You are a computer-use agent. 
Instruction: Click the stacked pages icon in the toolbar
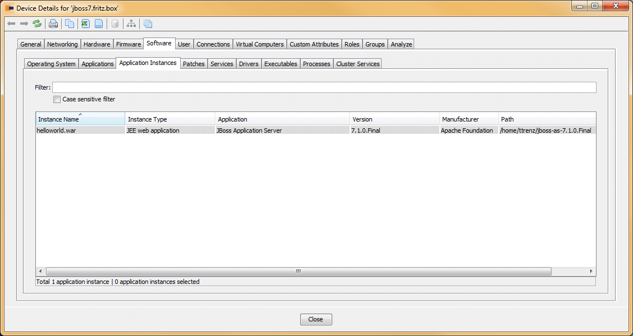[x=146, y=24]
